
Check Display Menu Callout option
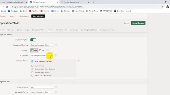[32, 72]
